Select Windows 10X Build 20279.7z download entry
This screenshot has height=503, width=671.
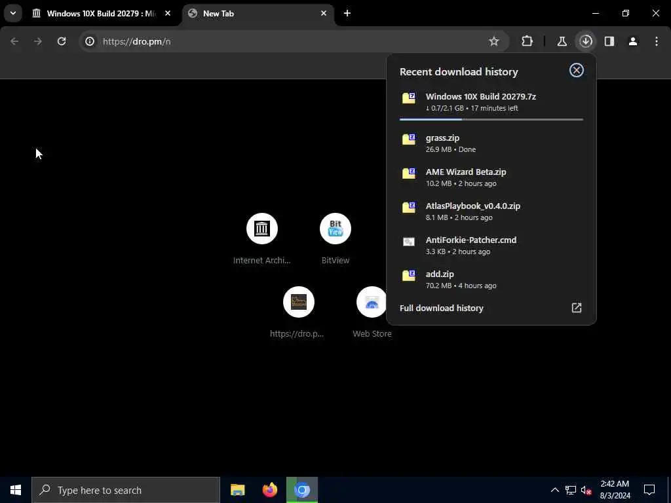coord(491,102)
